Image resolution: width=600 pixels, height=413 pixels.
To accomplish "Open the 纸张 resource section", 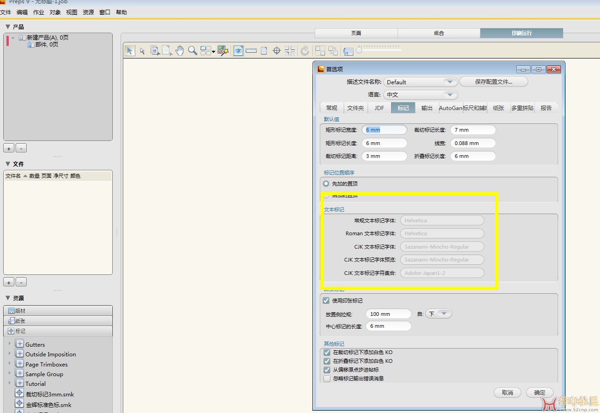I will pyautogui.click(x=58, y=321).
